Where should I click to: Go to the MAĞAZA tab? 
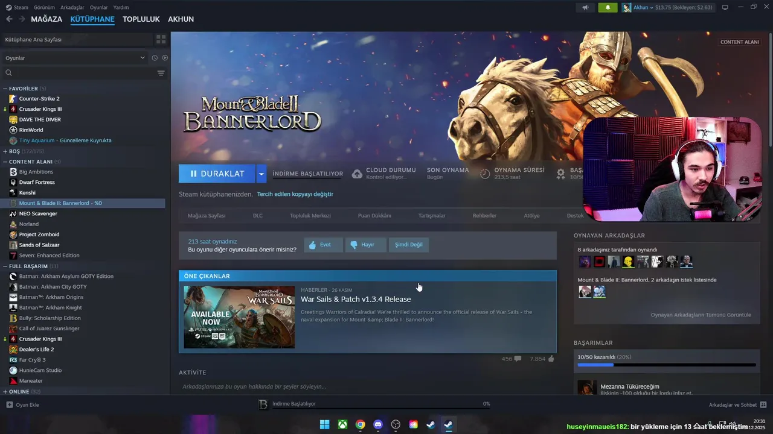(47, 19)
